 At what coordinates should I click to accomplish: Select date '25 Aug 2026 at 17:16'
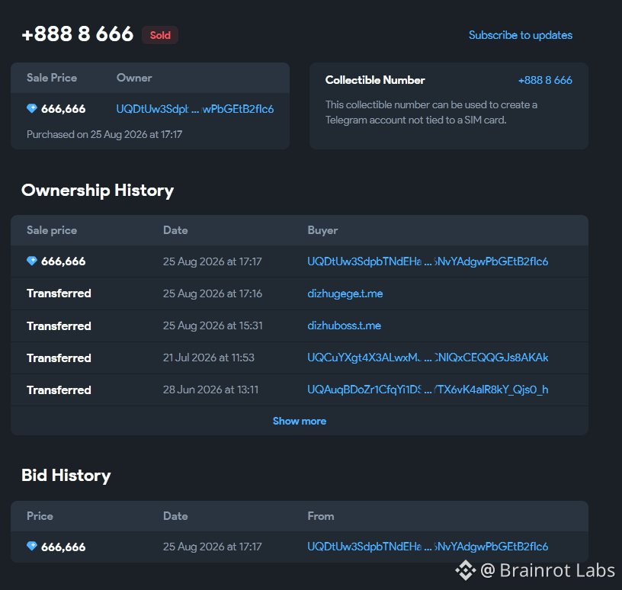point(212,293)
